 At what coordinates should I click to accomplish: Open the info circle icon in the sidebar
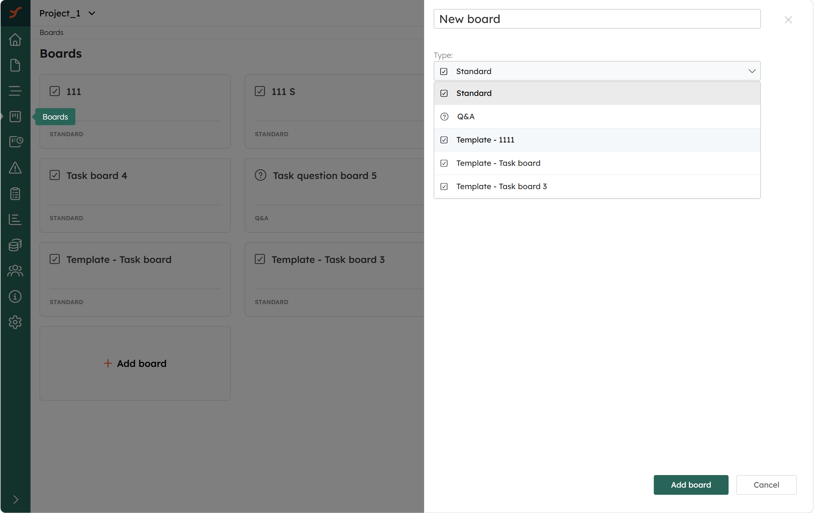[x=15, y=297]
